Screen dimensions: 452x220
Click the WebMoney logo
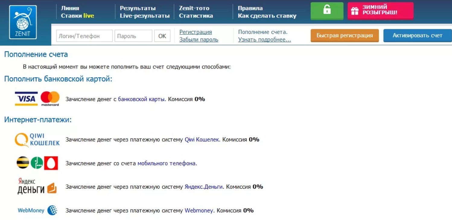(37, 210)
